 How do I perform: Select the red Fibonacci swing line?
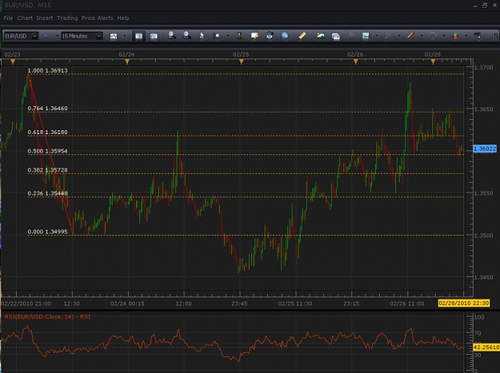pos(50,154)
